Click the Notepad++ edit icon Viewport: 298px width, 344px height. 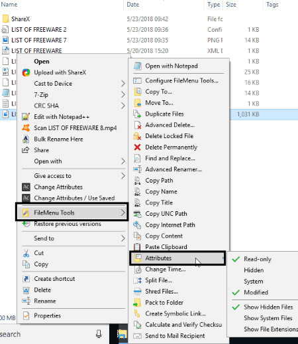coord(26,117)
